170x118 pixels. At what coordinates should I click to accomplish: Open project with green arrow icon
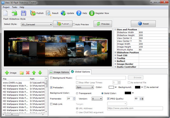(15, 13)
